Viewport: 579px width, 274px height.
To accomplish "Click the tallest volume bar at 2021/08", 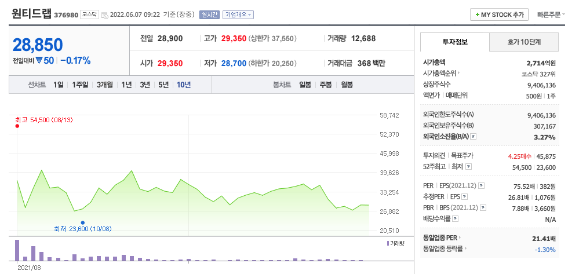I will 17,250.
